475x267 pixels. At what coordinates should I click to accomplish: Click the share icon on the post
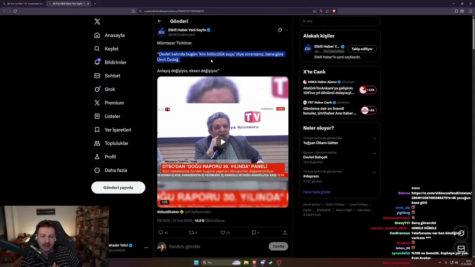(285, 233)
